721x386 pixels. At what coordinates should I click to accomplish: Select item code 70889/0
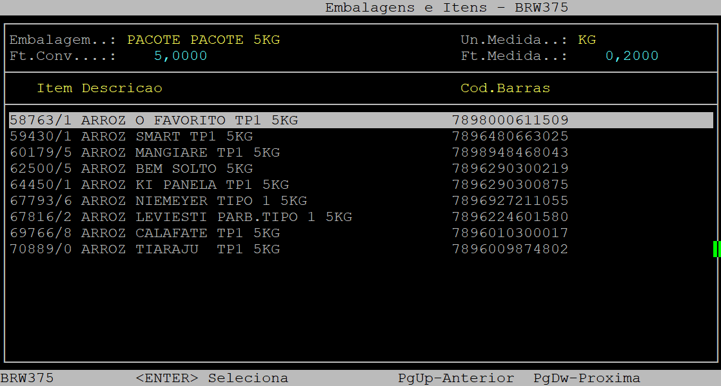click(41, 249)
